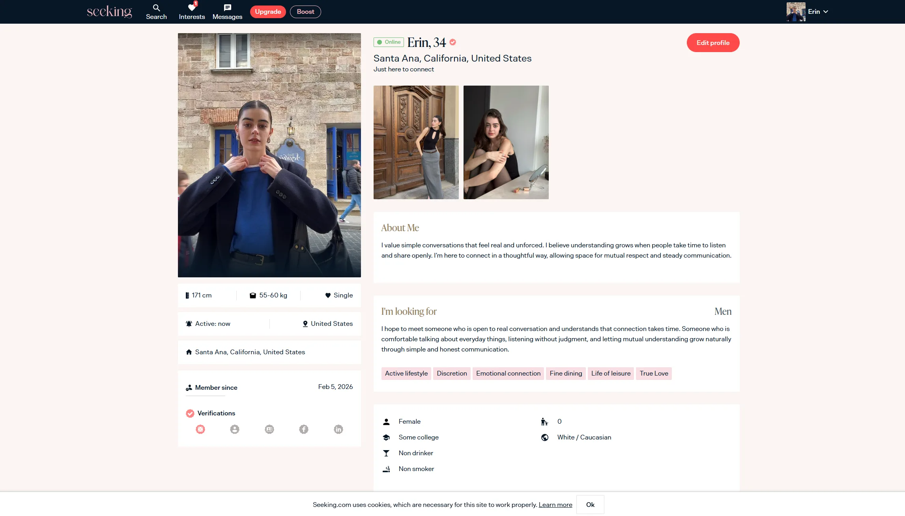Click the verified badge beside Erin, 34
This screenshot has height=516, width=905.
coord(453,42)
